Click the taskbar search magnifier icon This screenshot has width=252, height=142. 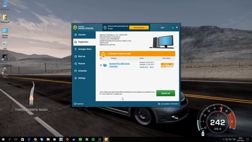9,139
